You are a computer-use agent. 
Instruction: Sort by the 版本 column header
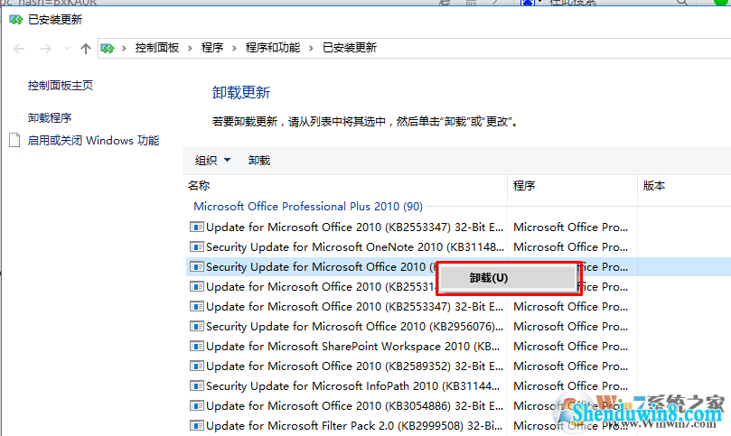tap(654, 186)
